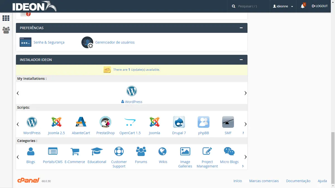Open the Updates available notice link

(x=137, y=69)
